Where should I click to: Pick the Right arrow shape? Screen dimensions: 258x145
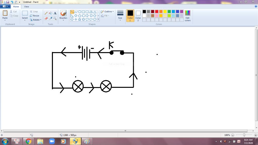coord(87,16)
